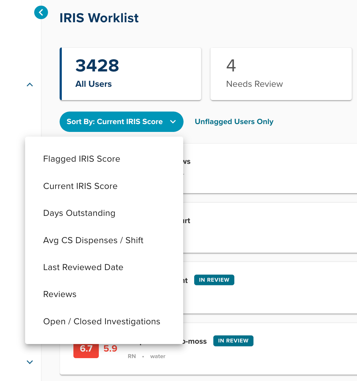Click the IRIS Worklist heading
Viewport: 357px width, 381px height.
(99, 18)
